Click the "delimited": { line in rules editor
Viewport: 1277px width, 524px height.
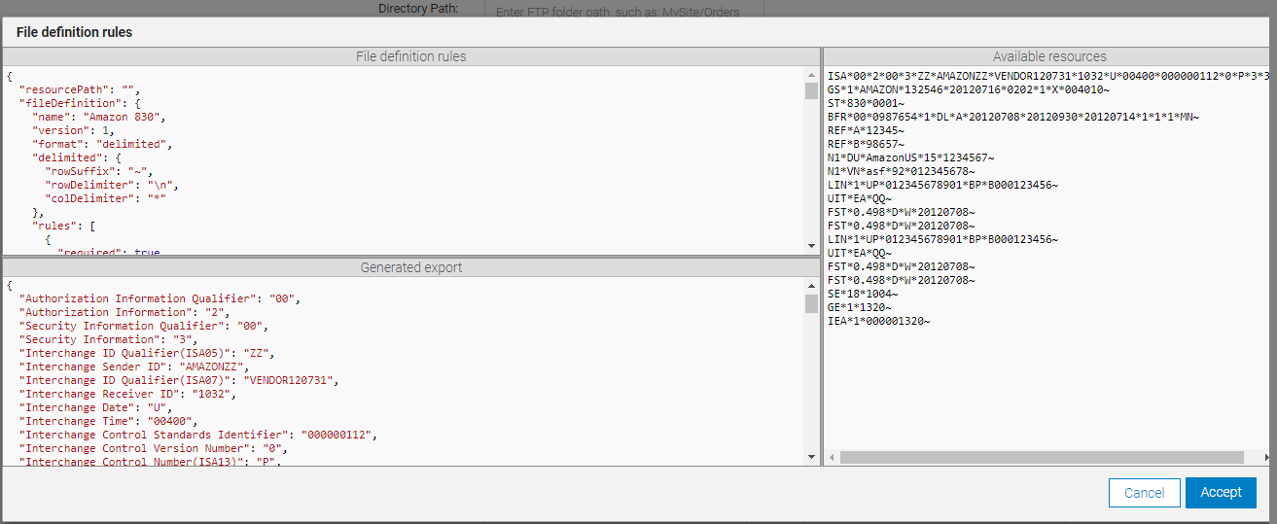[x=74, y=157]
